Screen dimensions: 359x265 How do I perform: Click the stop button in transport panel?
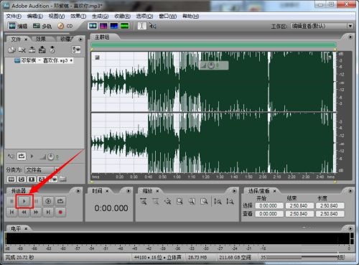11,201
